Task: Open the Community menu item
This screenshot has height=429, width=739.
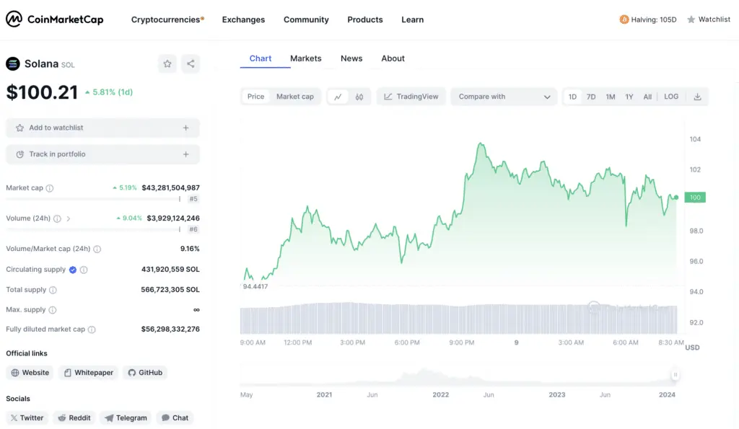Action: pos(306,19)
